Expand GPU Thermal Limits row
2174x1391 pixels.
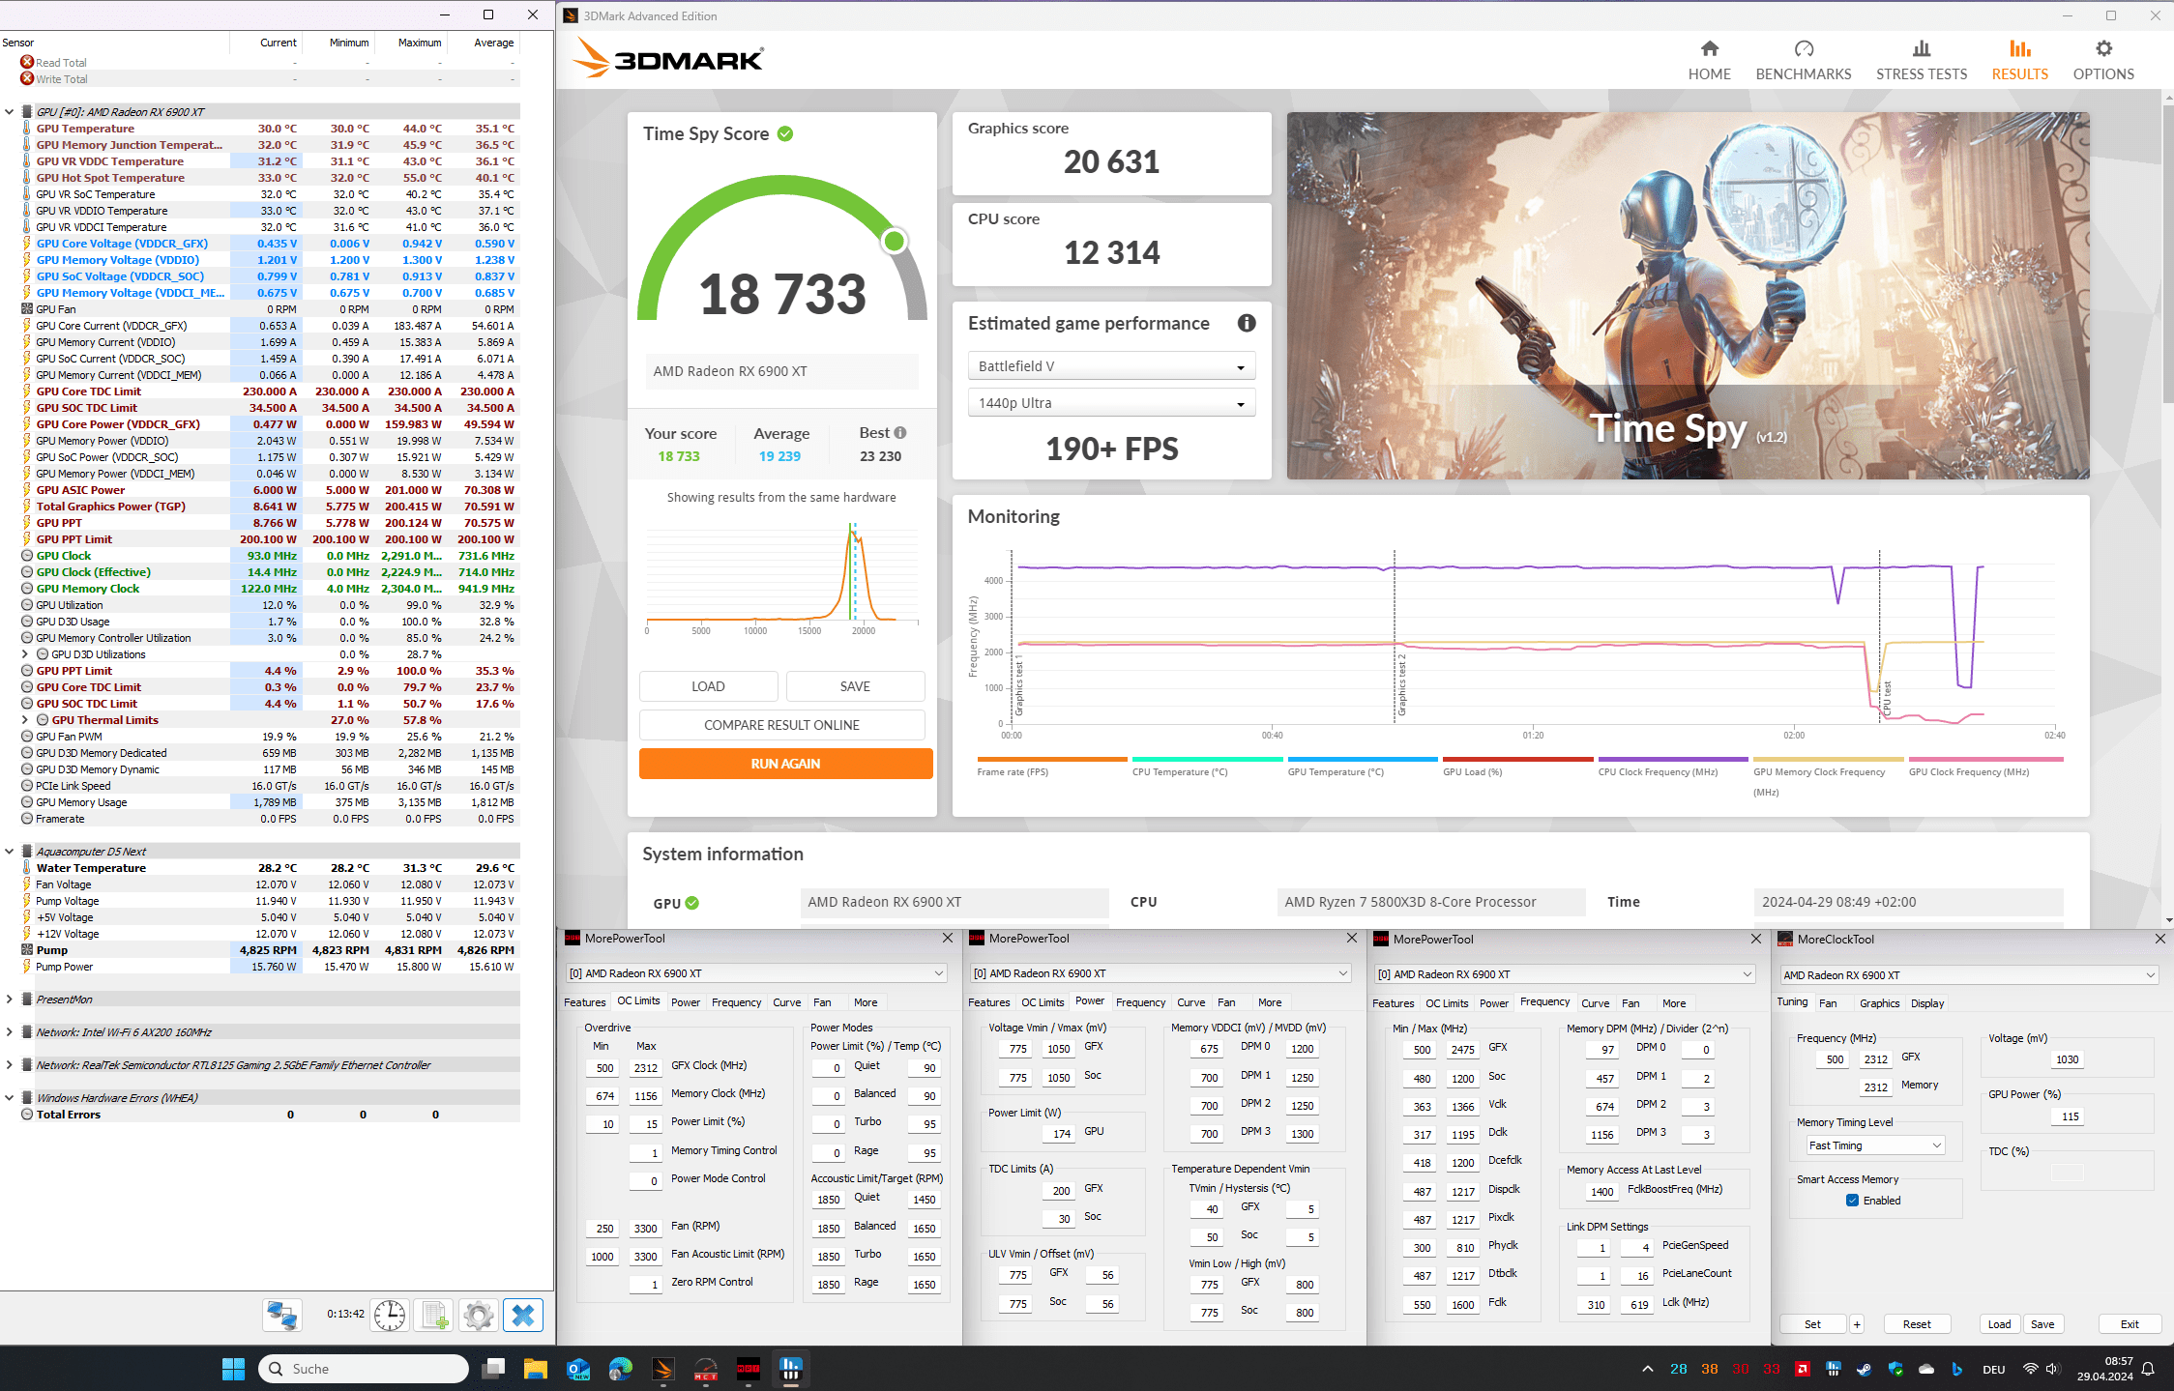(x=25, y=720)
